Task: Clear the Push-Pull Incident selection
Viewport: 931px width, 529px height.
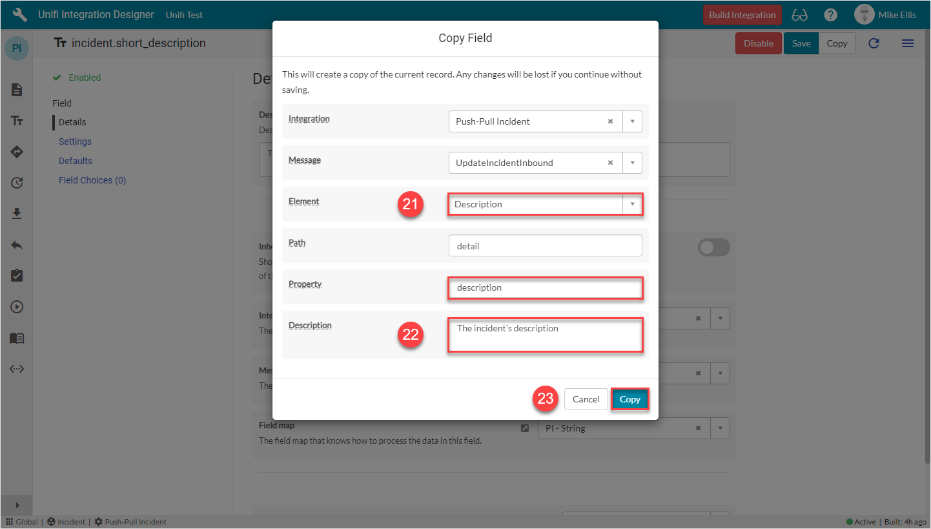Action: click(x=610, y=121)
